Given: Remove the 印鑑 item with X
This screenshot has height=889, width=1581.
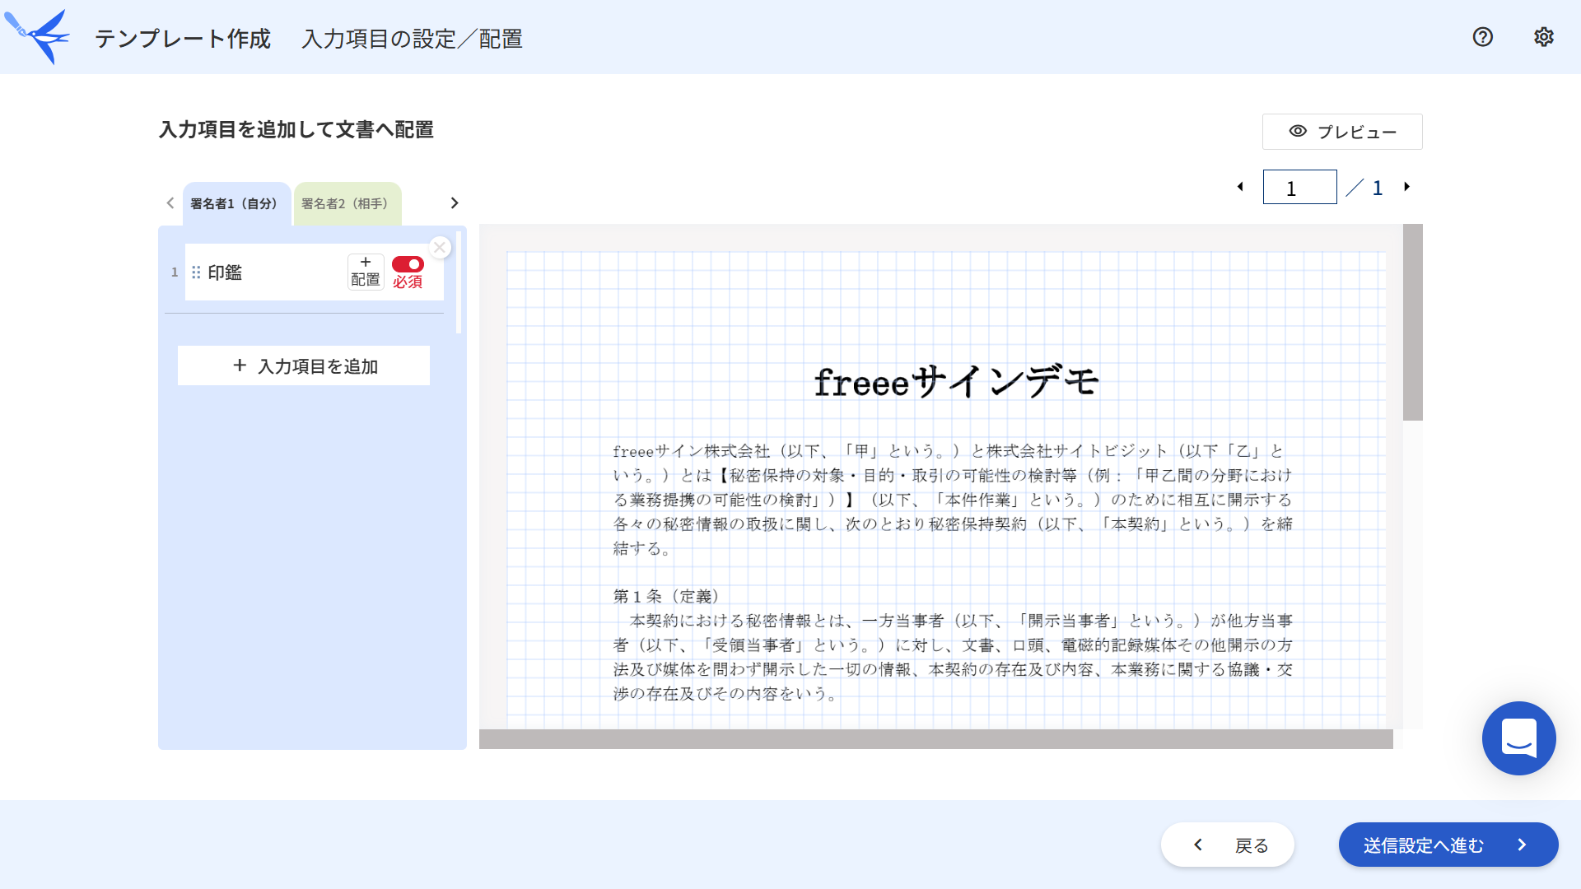Looking at the screenshot, I should [440, 247].
